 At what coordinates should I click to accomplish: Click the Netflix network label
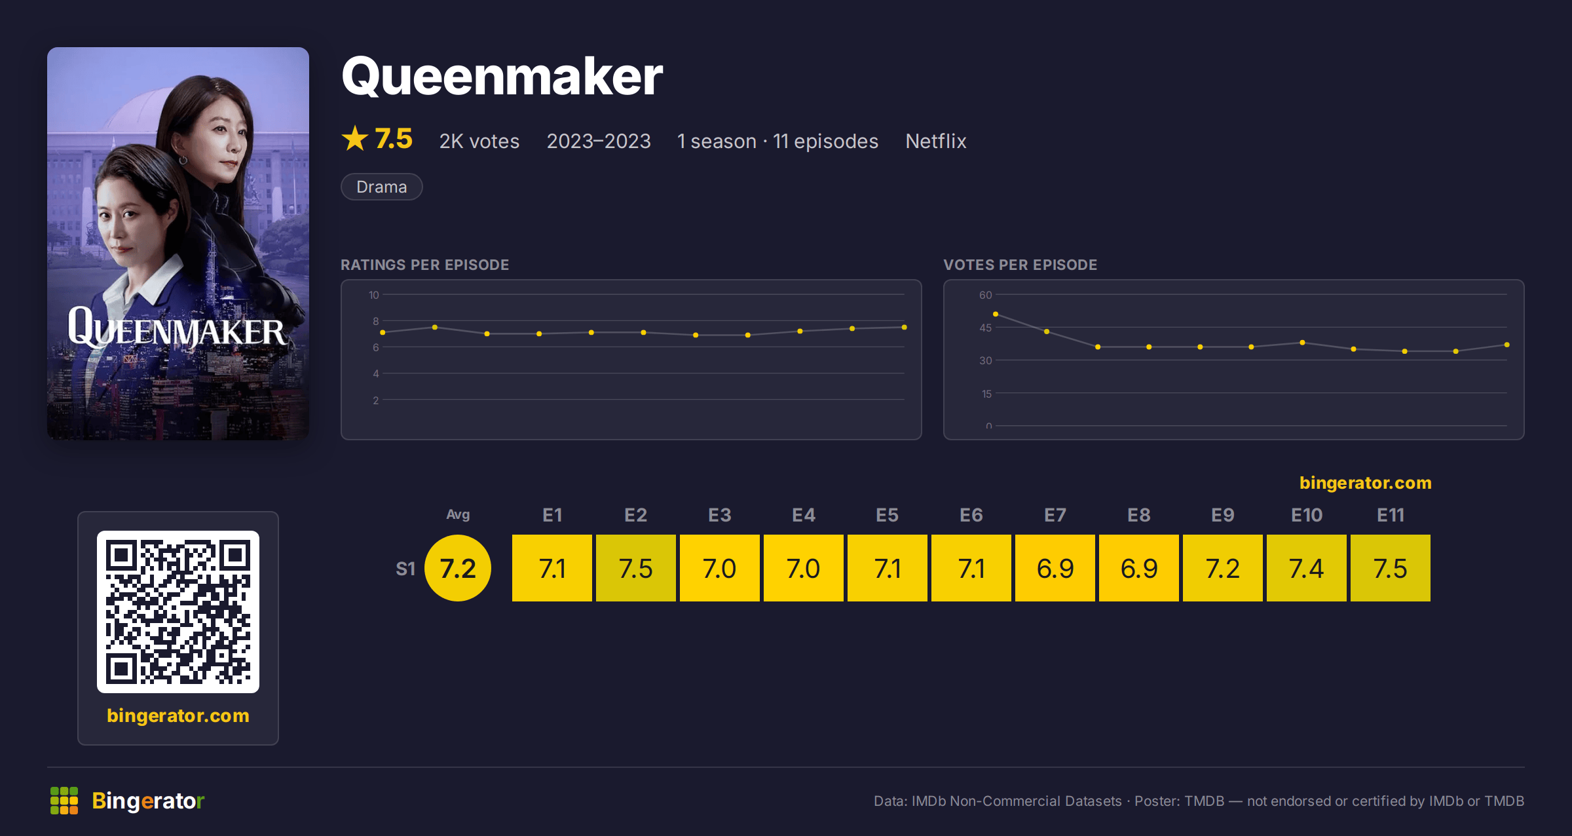click(x=936, y=141)
